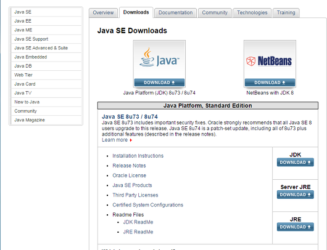This screenshot has height=250, width=327.
Task: Open Java Card sidebar entry
Action: click(x=46, y=84)
